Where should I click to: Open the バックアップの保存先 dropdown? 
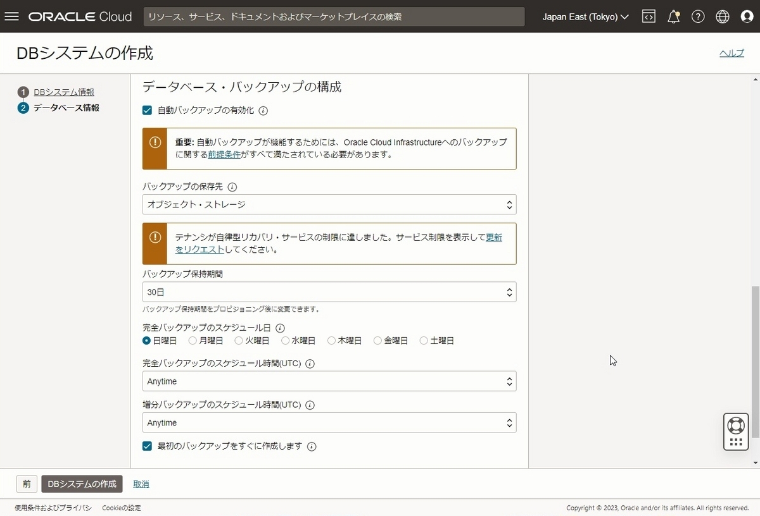click(x=329, y=204)
